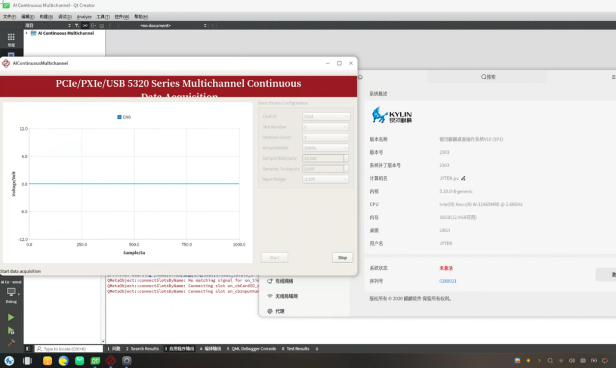Open the Card ID combo box
Viewport: 616px width, 368px height.
(326, 116)
